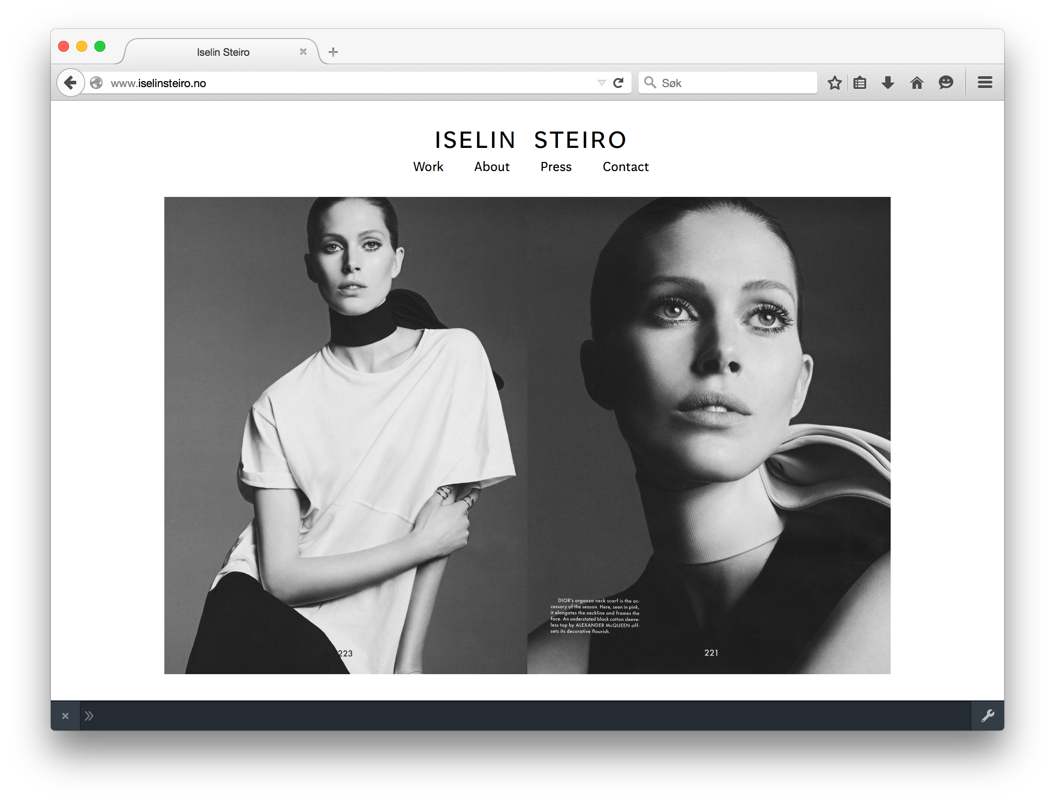Select the Iselin Steiro tab
Viewport: 1055px width, 803px height.
click(223, 52)
